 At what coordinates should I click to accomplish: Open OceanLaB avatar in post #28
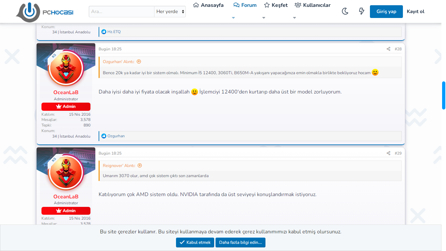[x=66, y=69]
